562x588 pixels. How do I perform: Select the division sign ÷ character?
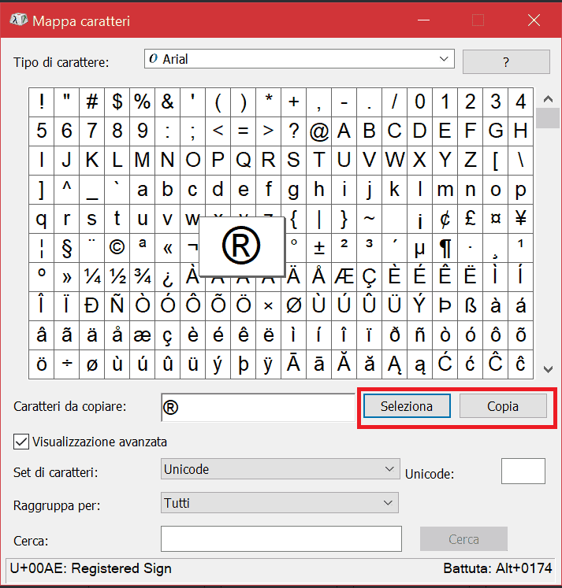tap(66, 364)
